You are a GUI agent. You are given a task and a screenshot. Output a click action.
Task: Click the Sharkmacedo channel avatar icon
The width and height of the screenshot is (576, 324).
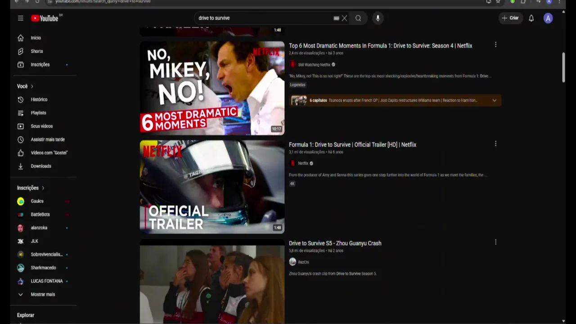pyautogui.click(x=21, y=268)
